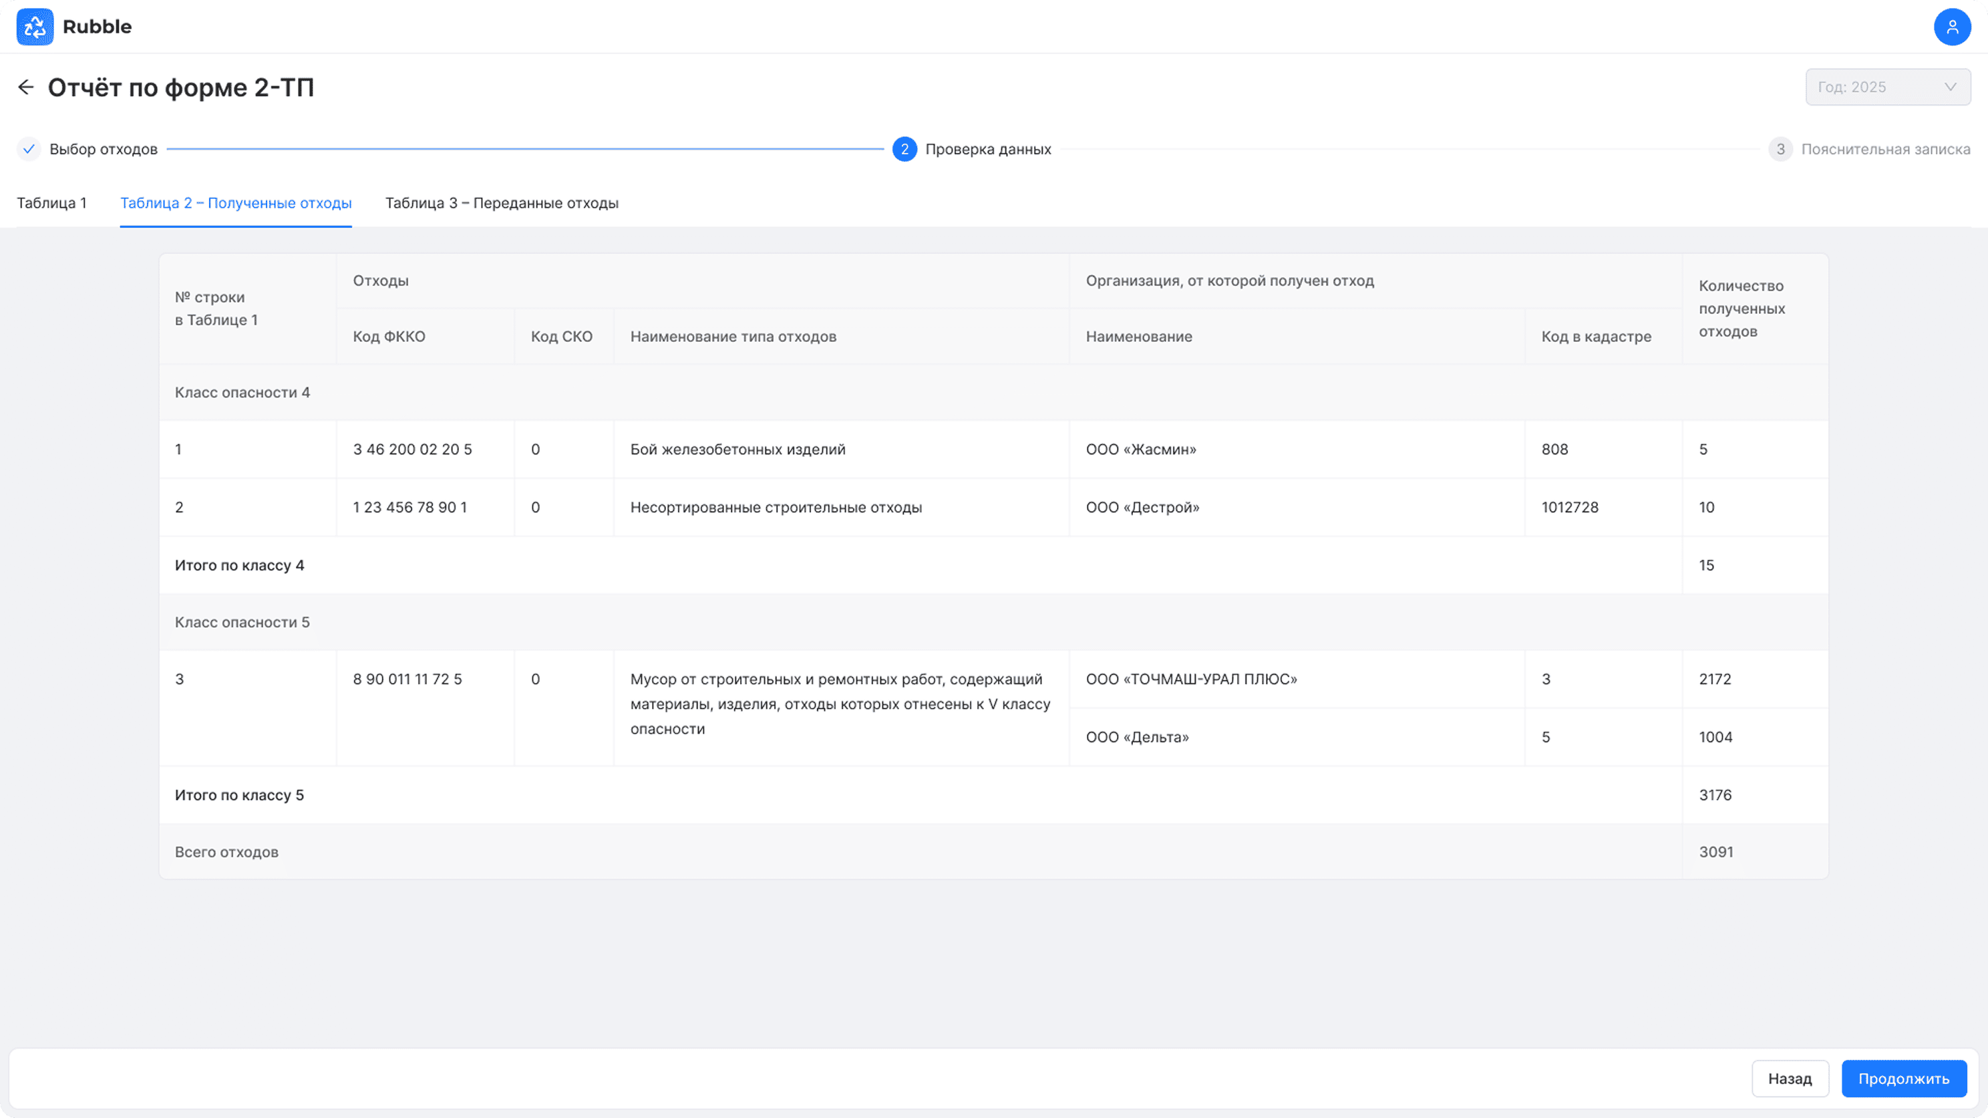1988x1118 pixels.
Task: Click the Rubble recycling logo icon
Action: coord(35,27)
